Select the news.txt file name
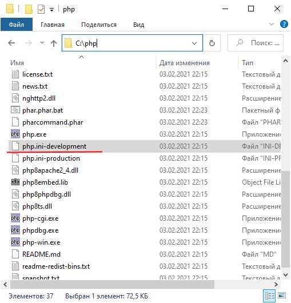Screen dimensions: 291x303 [35, 86]
